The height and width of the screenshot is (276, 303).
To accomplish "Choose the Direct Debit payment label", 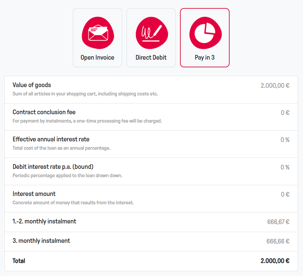I will pos(151,58).
